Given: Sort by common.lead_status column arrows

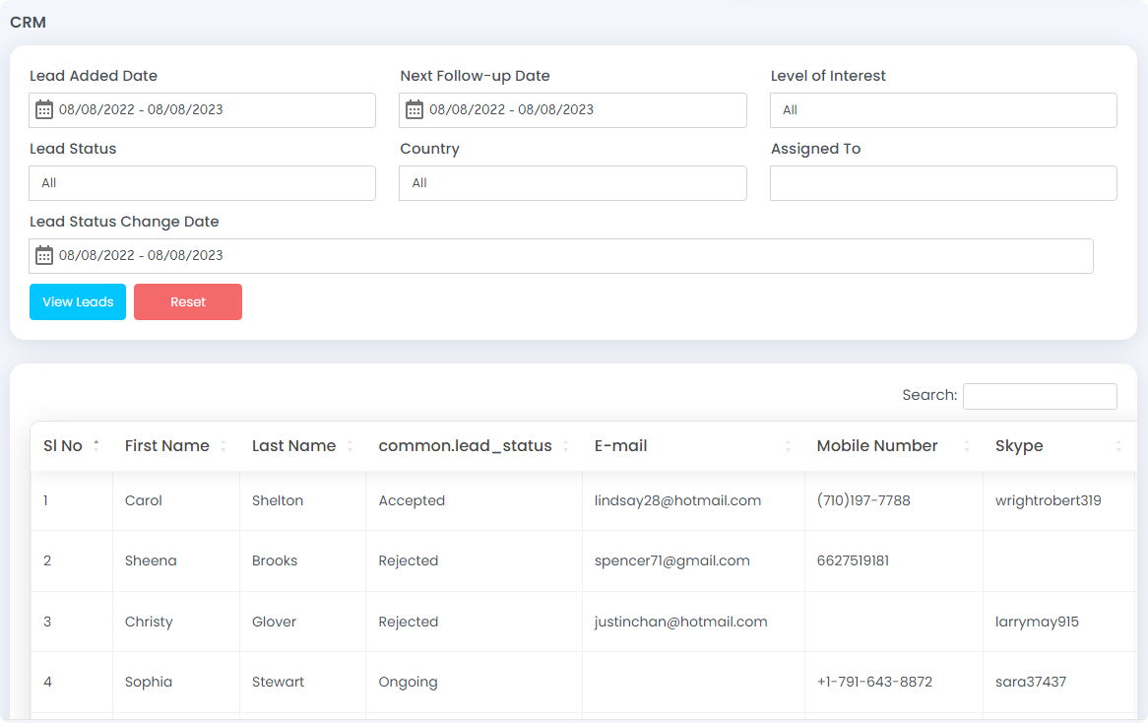Looking at the screenshot, I should [566, 445].
